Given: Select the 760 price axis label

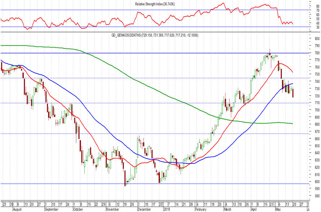Looking at the screenshot, I should point(317,67).
